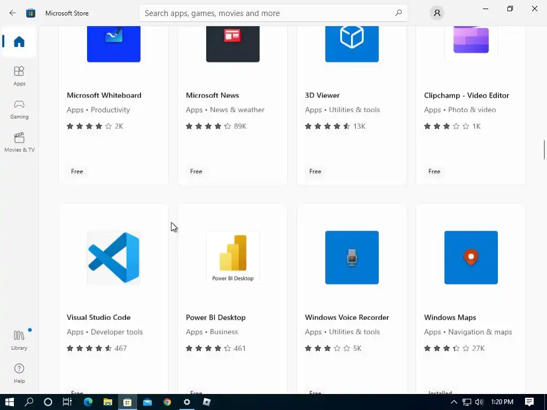Switch to the Gaming section
The width and height of the screenshot is (547, 410).
[19, 109]
